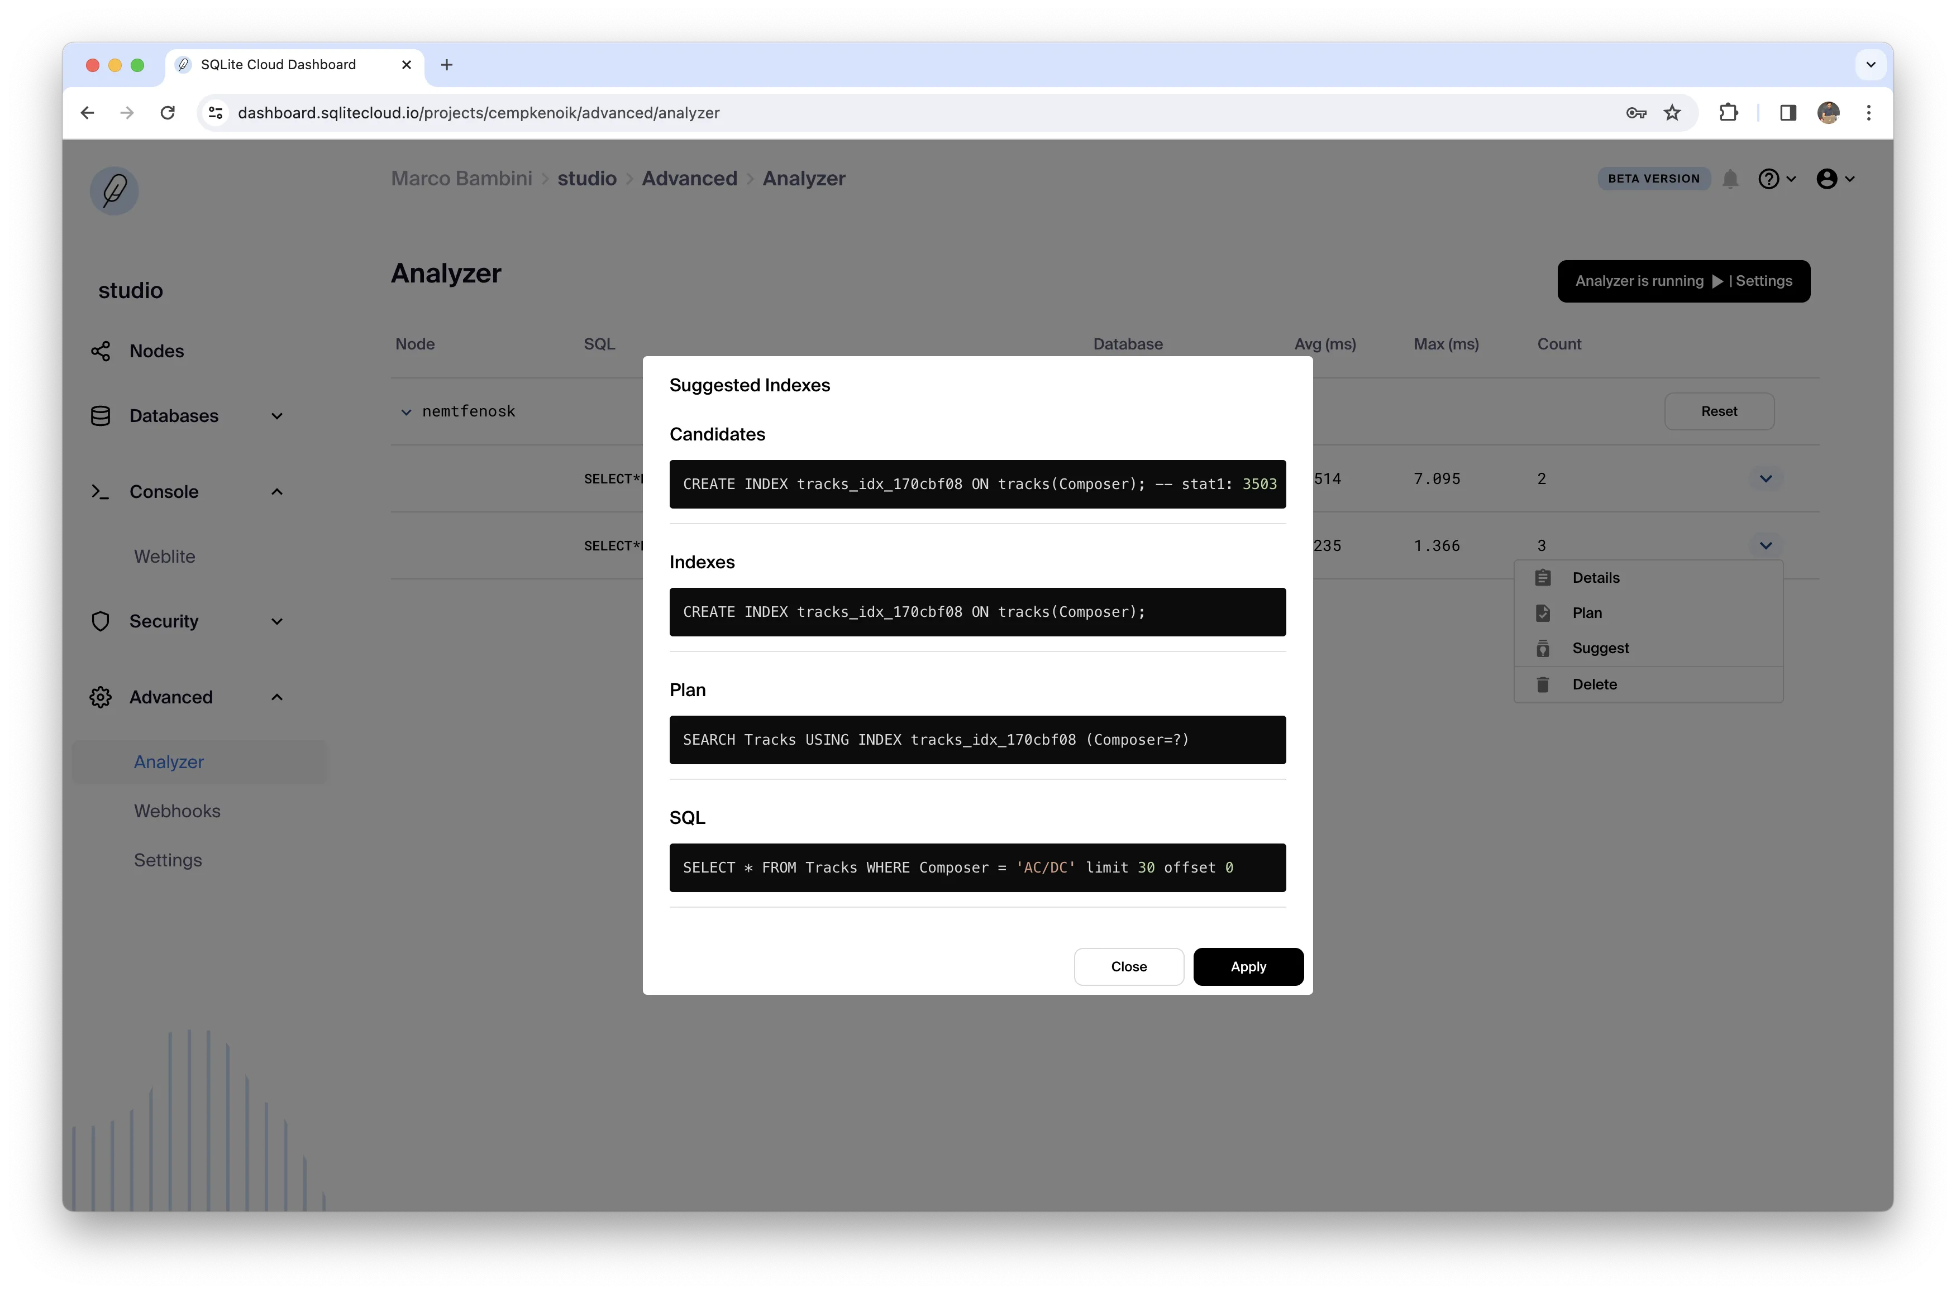Viewport: 1956px width, 1294px height.
Task: Click the SQLite Cloud feather logo
Action: pyautogui.click(x=114, y=190)
